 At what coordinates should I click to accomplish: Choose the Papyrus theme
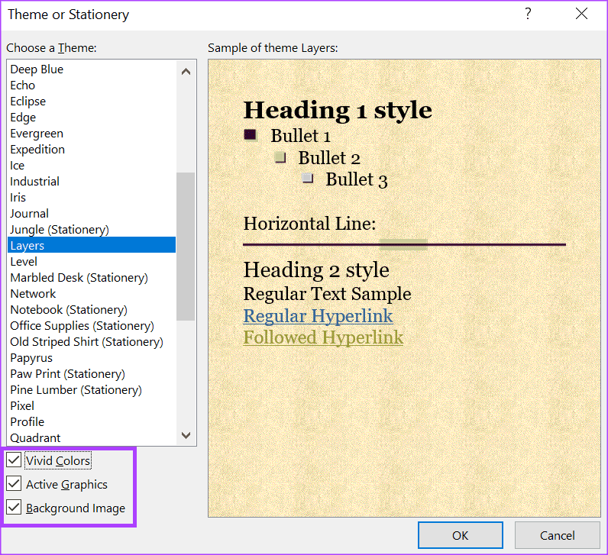pos(92,358)
